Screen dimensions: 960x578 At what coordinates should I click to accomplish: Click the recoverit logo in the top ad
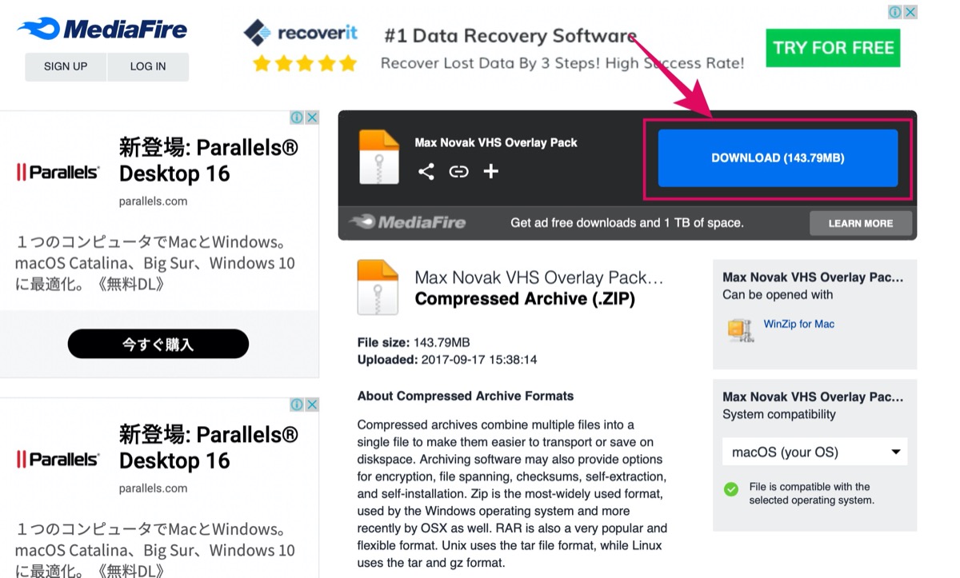tap(301, 34)
